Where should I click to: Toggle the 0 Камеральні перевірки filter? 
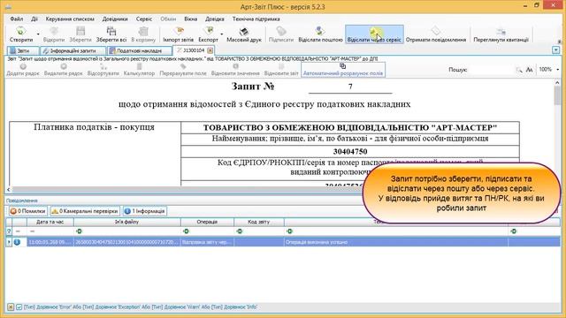(85, 211)
